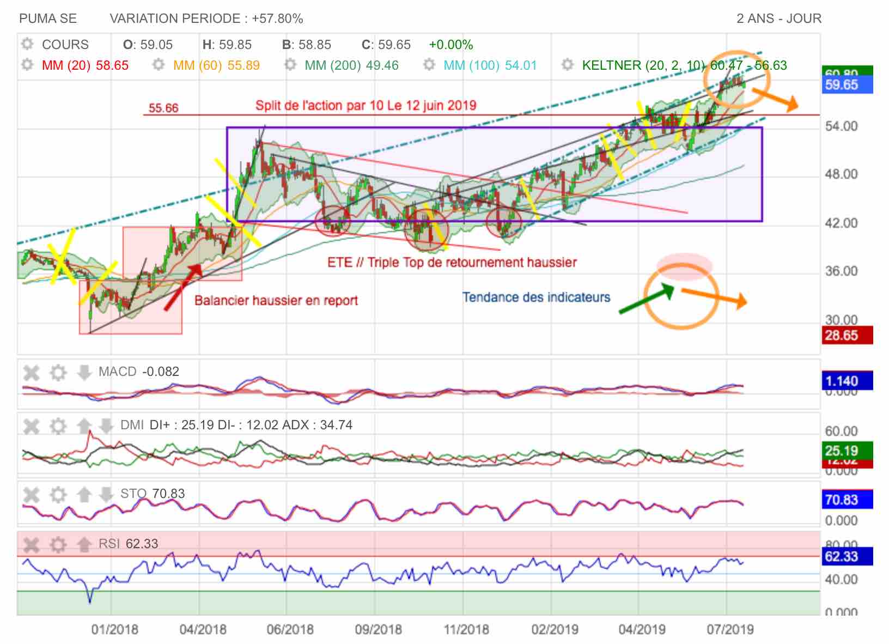
Task: Remove the RSI indicator panel
Action: [x=32, y=544]
